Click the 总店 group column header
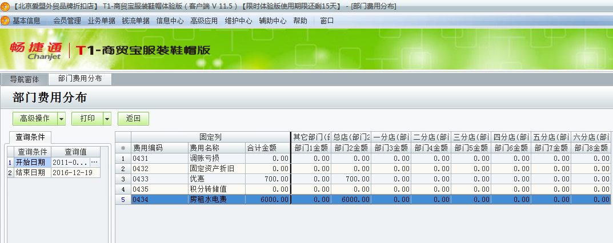This screenshot has height=243, width=613. [351, 137]
